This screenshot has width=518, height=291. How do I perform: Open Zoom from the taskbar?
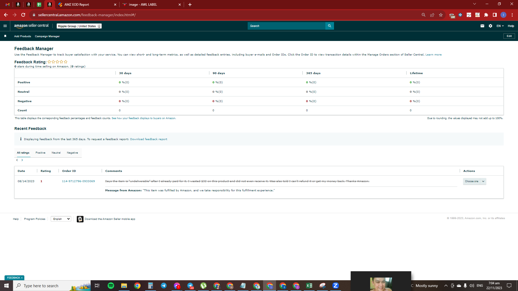[x=336, y=286]
